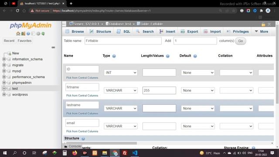Open the Type dropdown for ID column
This screenshot has width=279, height=157.
(121, 73)
